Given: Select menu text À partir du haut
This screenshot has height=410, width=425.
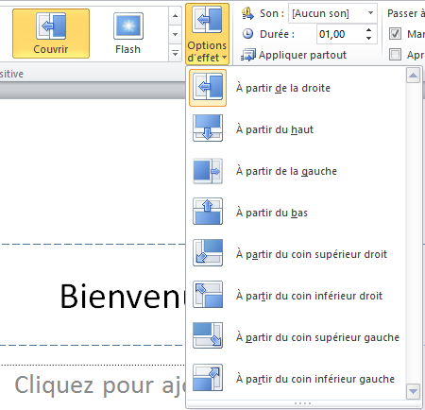Looking at the screenshot, I should click(275, 129).
